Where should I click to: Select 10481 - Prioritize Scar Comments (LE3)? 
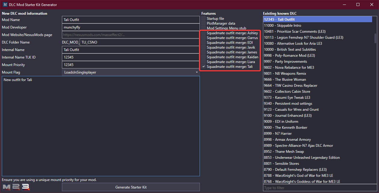click(317, 32)
